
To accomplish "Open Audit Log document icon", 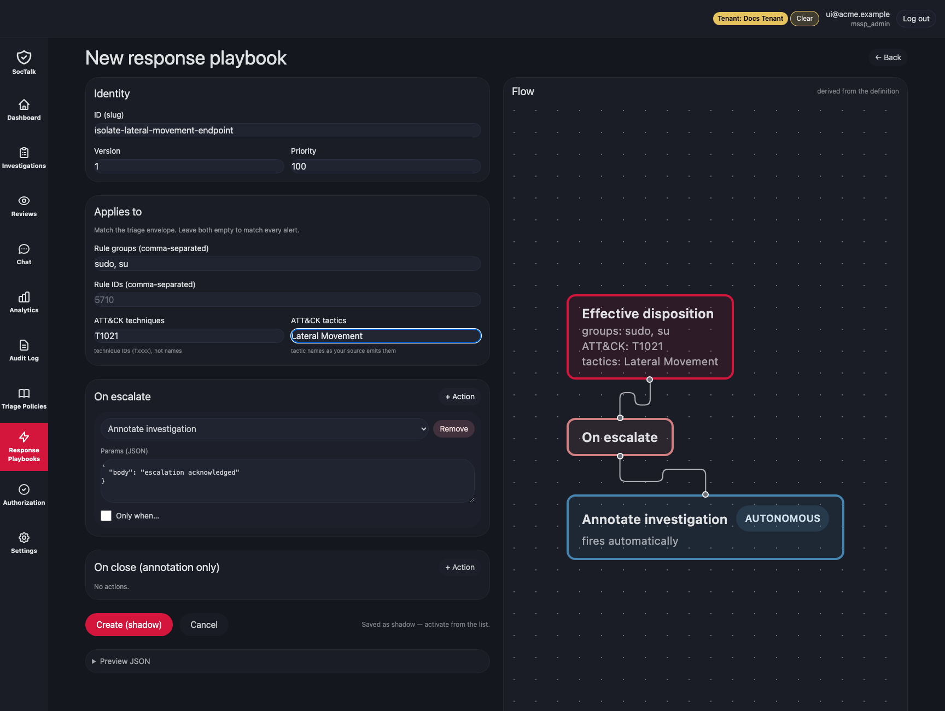I will pyautogui.click(x=24, y=345).
